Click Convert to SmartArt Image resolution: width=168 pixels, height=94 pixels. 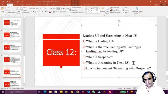point(77,13)
